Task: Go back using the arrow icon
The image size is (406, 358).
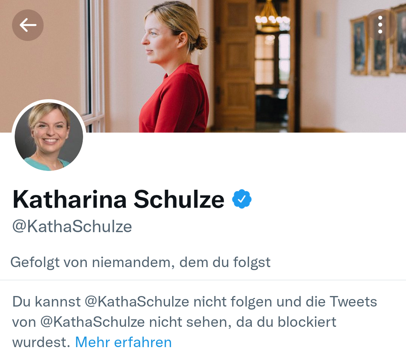Action: pos(28,25)
